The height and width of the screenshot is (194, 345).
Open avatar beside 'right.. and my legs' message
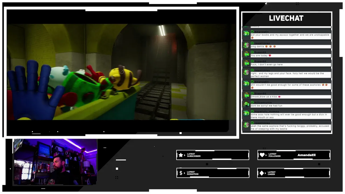point(246,72)
